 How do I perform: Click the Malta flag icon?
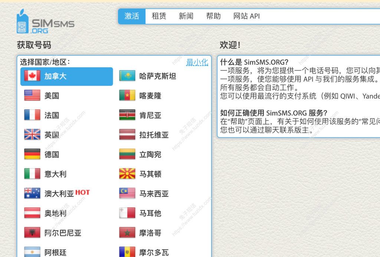pos(127,213)
